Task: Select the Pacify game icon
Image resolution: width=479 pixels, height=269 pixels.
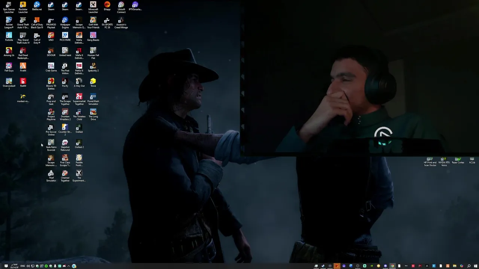Action: point(65,83)
